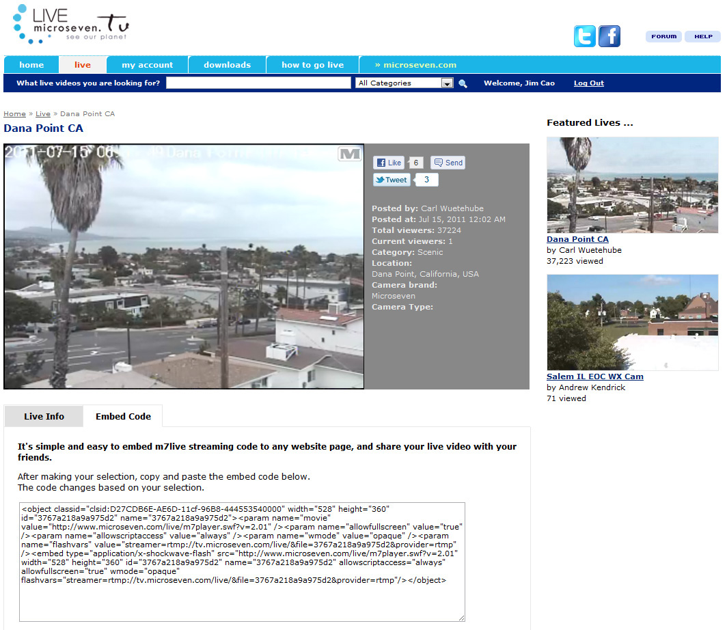Image resolution: width=727 pixels, height=630 pixels.
Task: Switch to the Live Info tab
Action: pyautogui.click(x=44, y=416)
